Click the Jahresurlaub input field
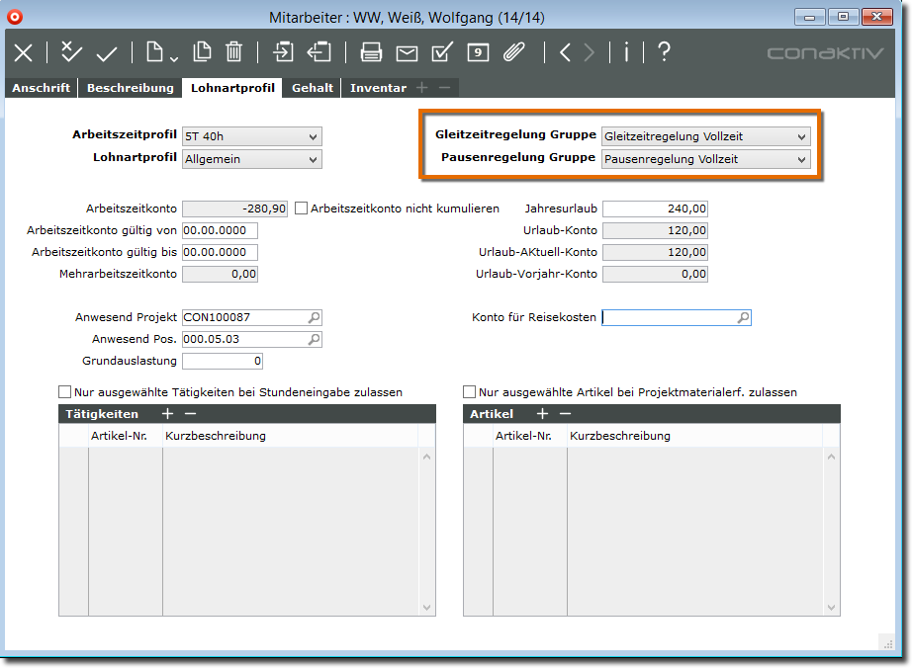912x668 pixels. [655, 209]
